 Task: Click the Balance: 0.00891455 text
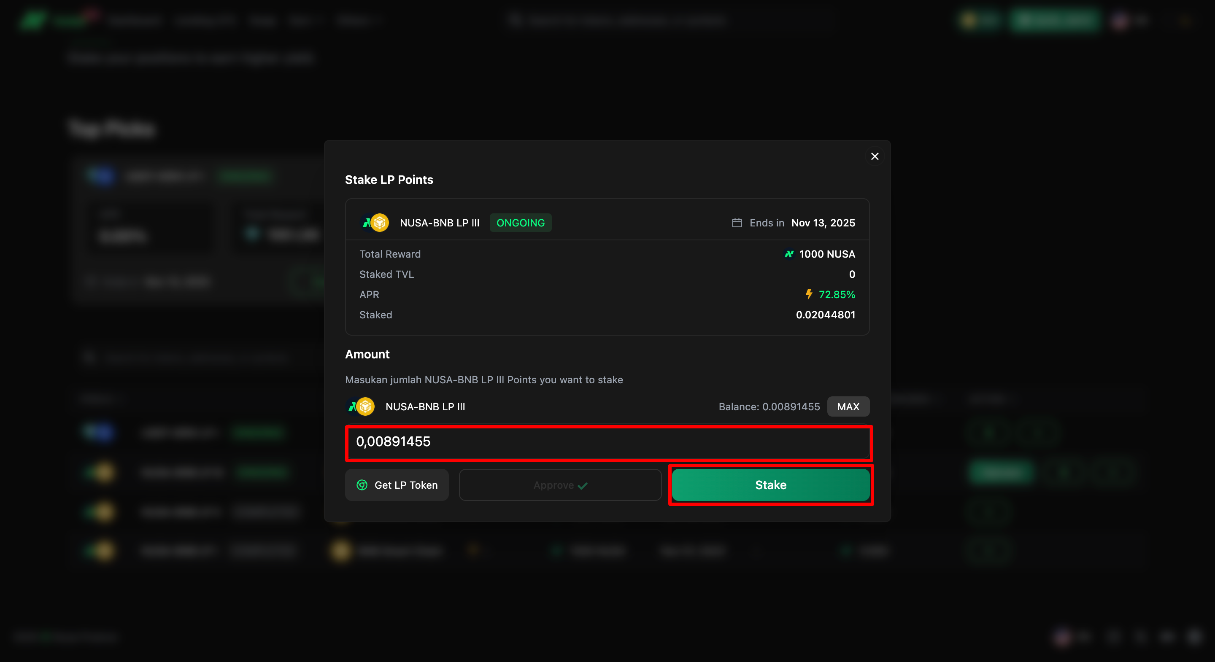pos(769,406)
